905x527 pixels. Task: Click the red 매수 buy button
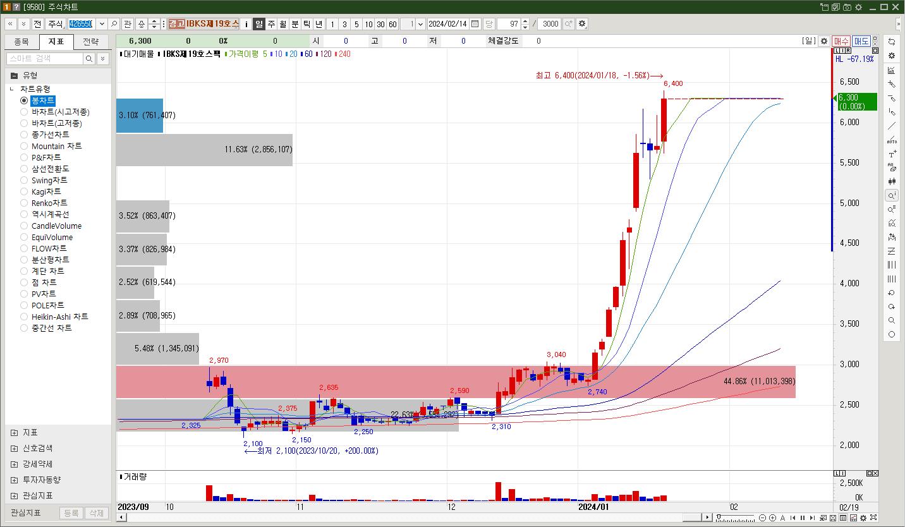[841, 41]
